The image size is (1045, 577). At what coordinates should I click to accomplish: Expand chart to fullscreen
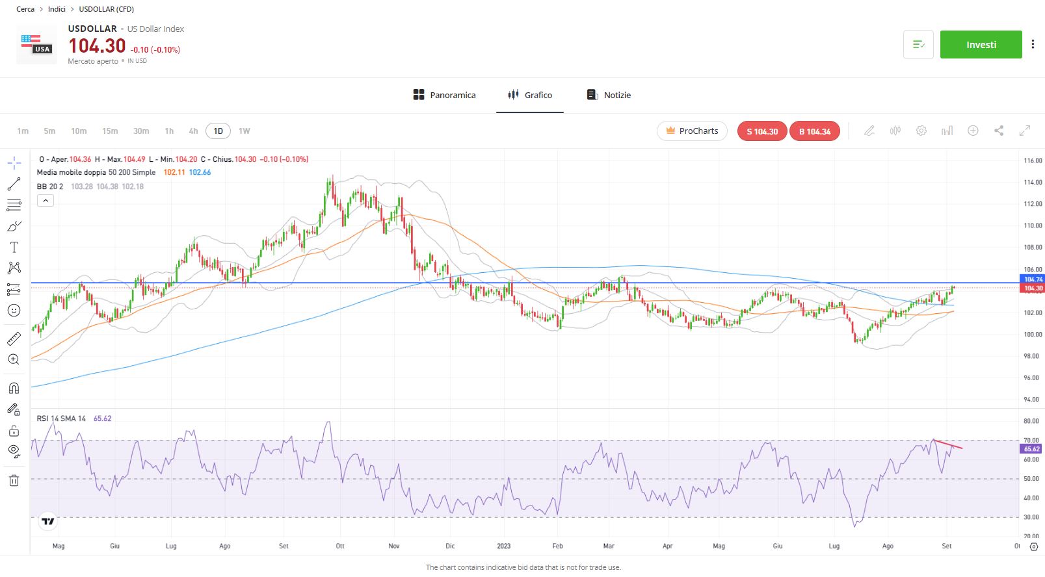(1025, 131)
